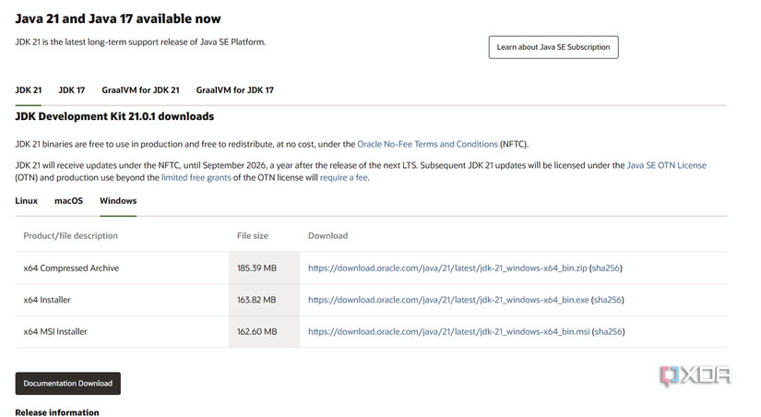Viewport: 761px width, 417px height.
Task: Download the x64 MSI Installer link
Action: (x=448, y=331)
